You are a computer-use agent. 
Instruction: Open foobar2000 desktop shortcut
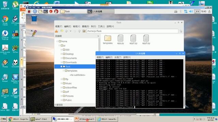pos(15,63)
